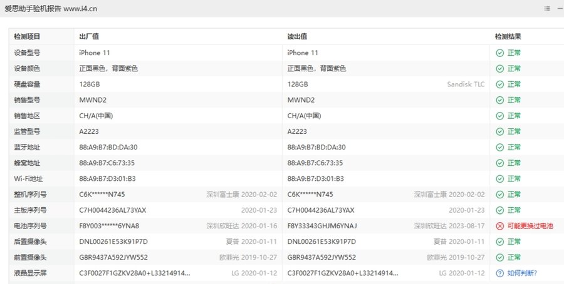Click factory 后置摄像头 serial DNL00261E53K91P7D

point(113,241)
